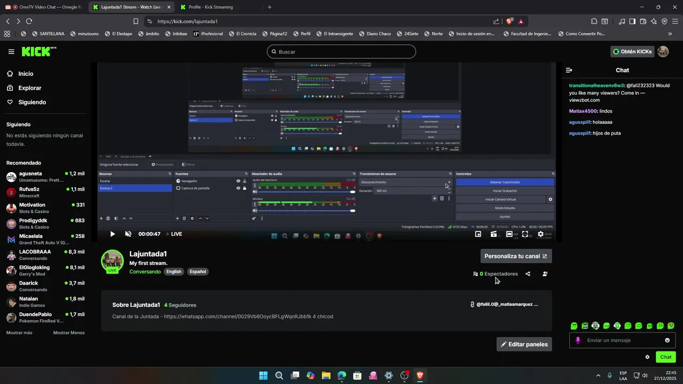Click the Editar paneles button
Viewport: 683px width, 384px height.
(524, 345)
